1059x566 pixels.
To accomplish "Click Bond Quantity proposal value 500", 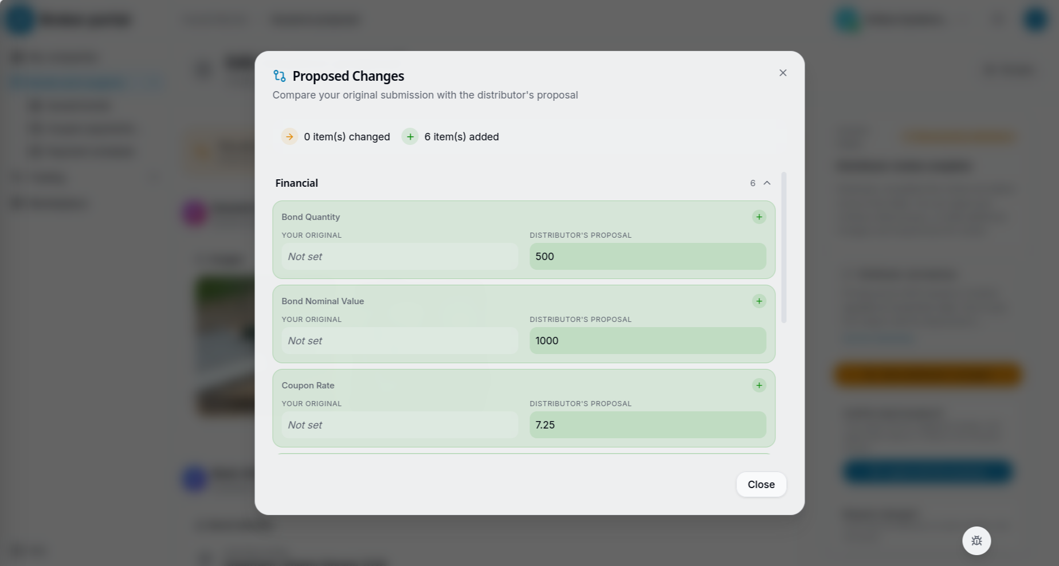I will coord(648,257).
